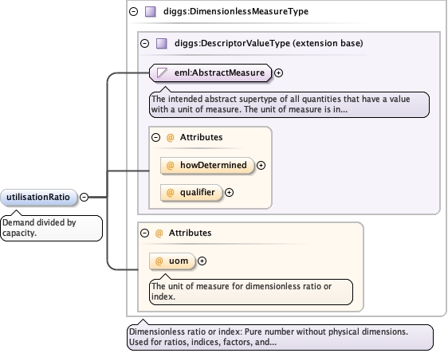The width and height of the screenshot is (448, 353).
Task: Expand the eml:AbstractMeasure element
Action: pyautogui.click(x=278, y=73)
